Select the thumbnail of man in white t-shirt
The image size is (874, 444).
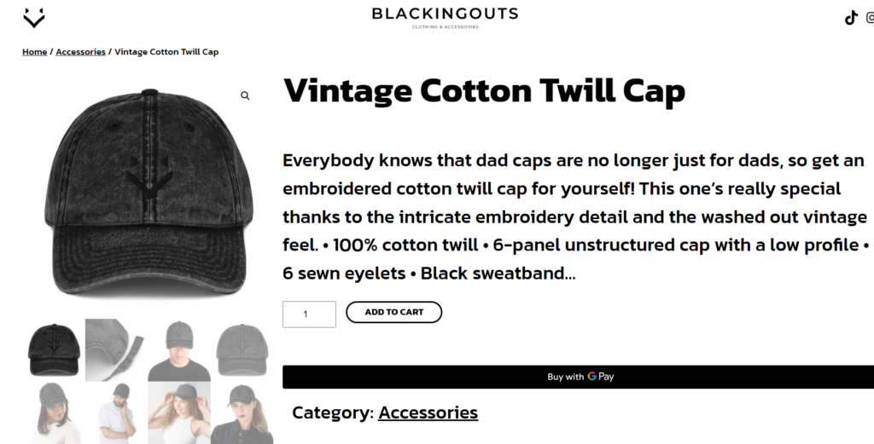coord(116,412)
